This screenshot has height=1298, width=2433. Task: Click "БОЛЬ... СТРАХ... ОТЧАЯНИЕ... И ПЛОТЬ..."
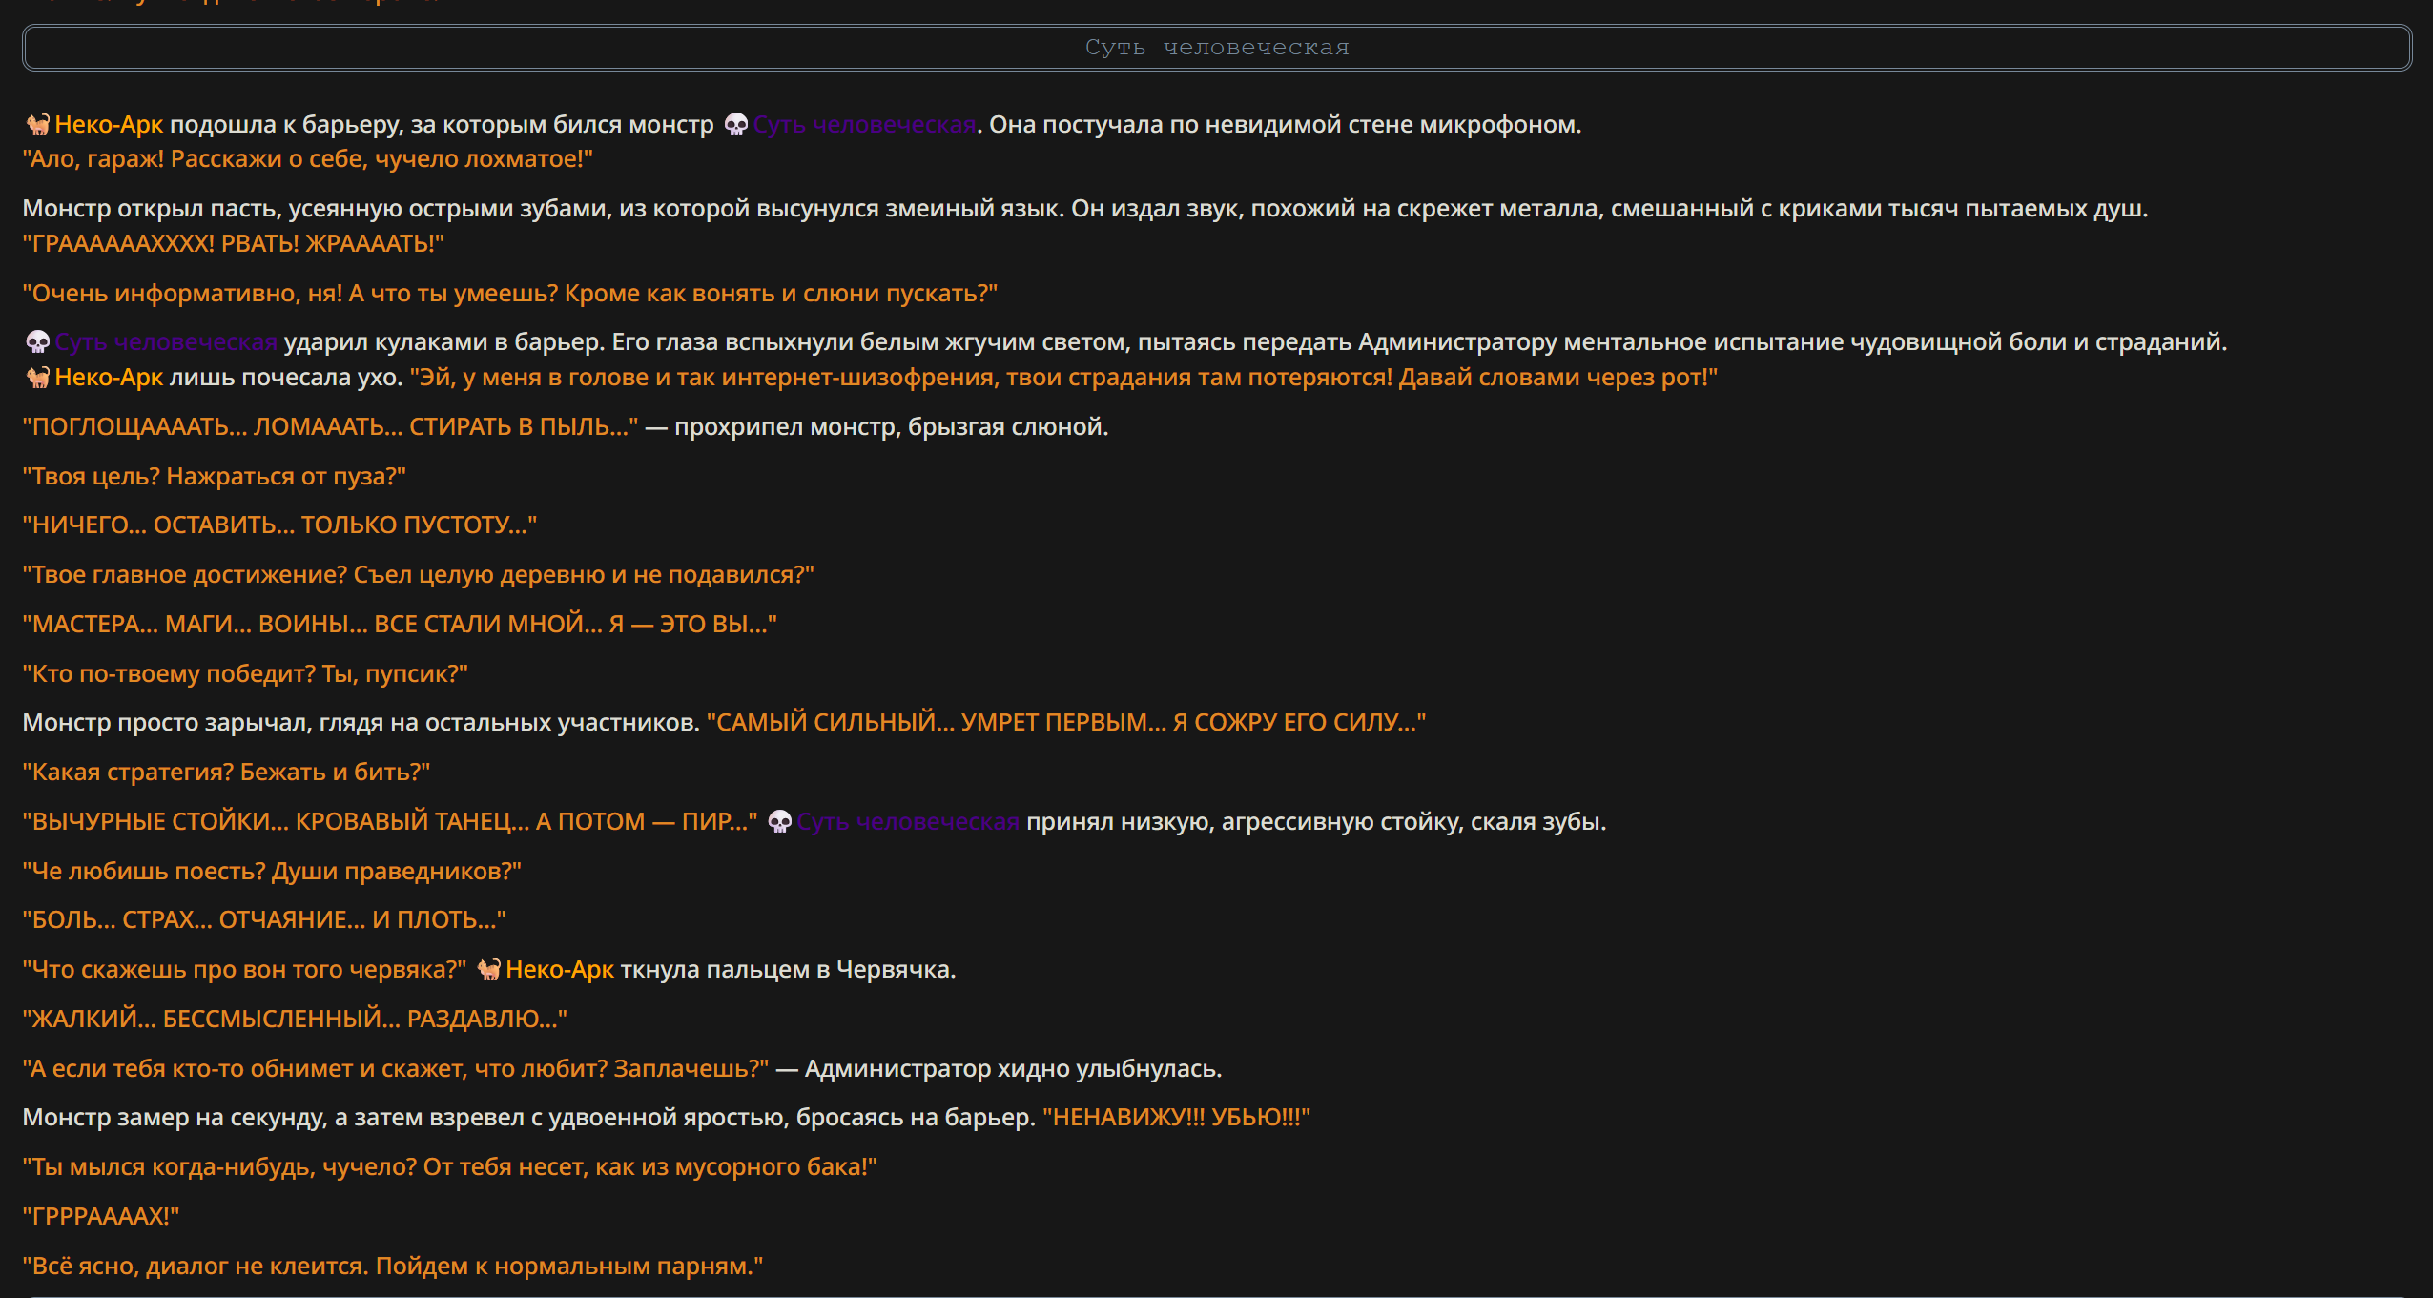(x=264, y=920)
